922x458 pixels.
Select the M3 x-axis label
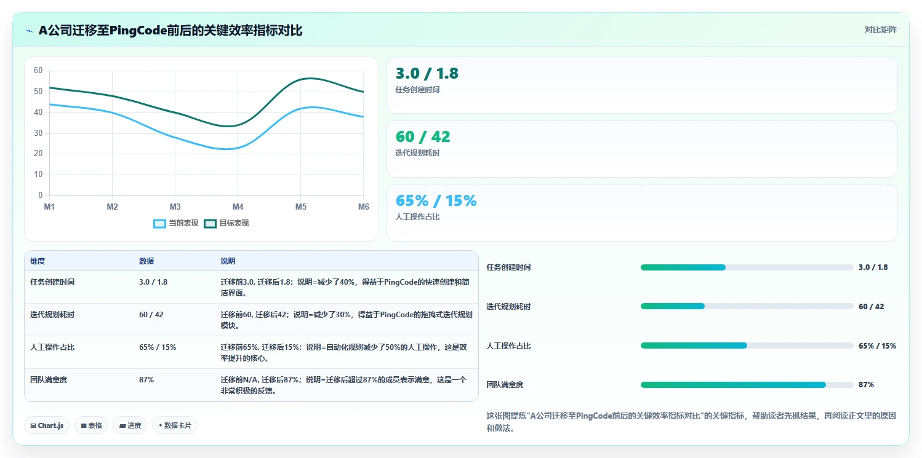(175, 207)
